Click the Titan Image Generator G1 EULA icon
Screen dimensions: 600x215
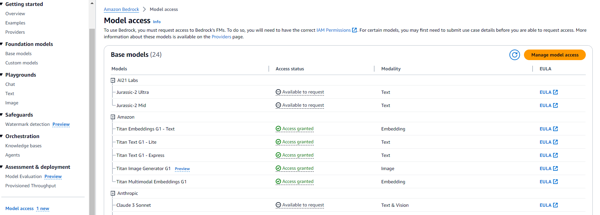pos(555,168)
